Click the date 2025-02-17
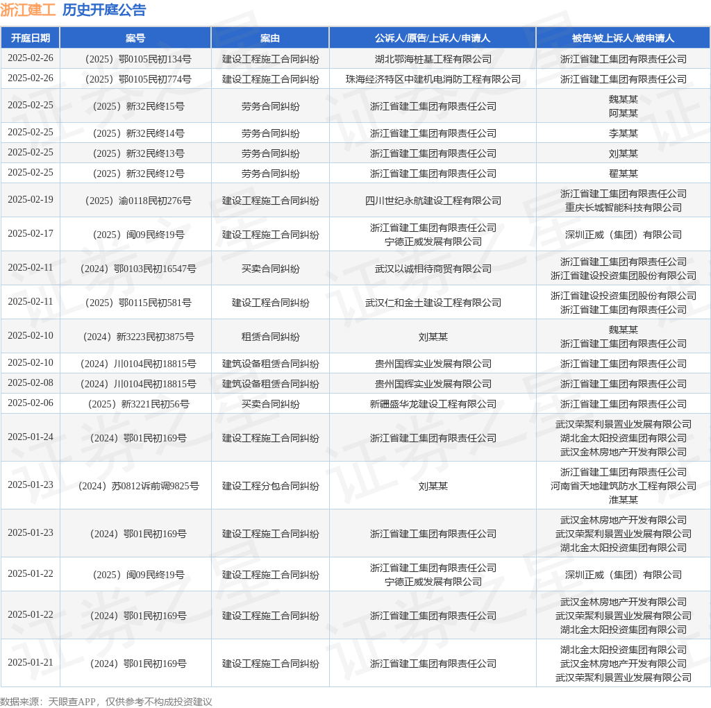 [31, 233]
